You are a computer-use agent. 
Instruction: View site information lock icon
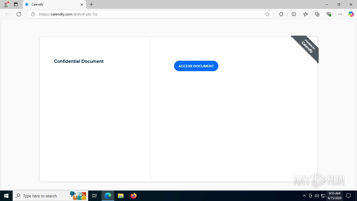(x=33, y=14)
